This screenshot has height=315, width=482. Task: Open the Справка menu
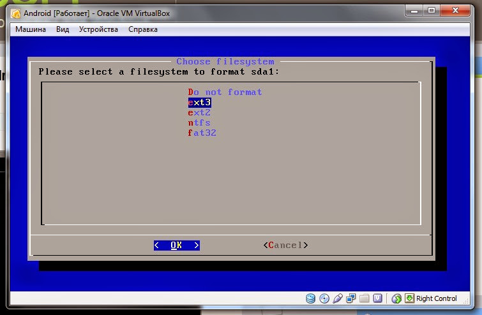click(x=143, y=29)
